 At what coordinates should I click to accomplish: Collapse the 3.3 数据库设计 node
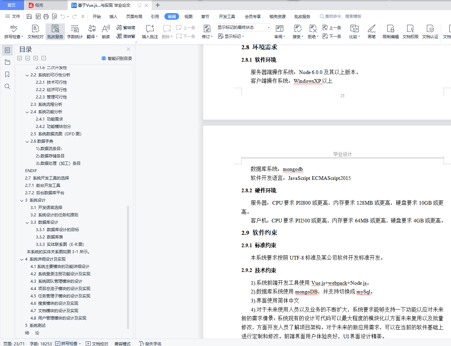[x=27, y=222]
